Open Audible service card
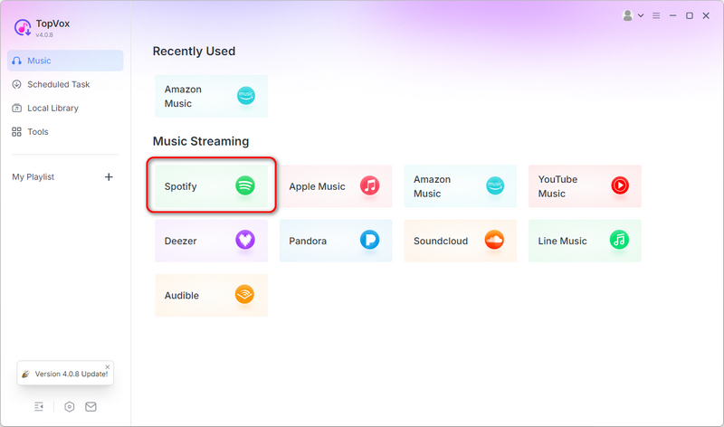The height and width of the screenshot is (427, 724). point(211,295)
